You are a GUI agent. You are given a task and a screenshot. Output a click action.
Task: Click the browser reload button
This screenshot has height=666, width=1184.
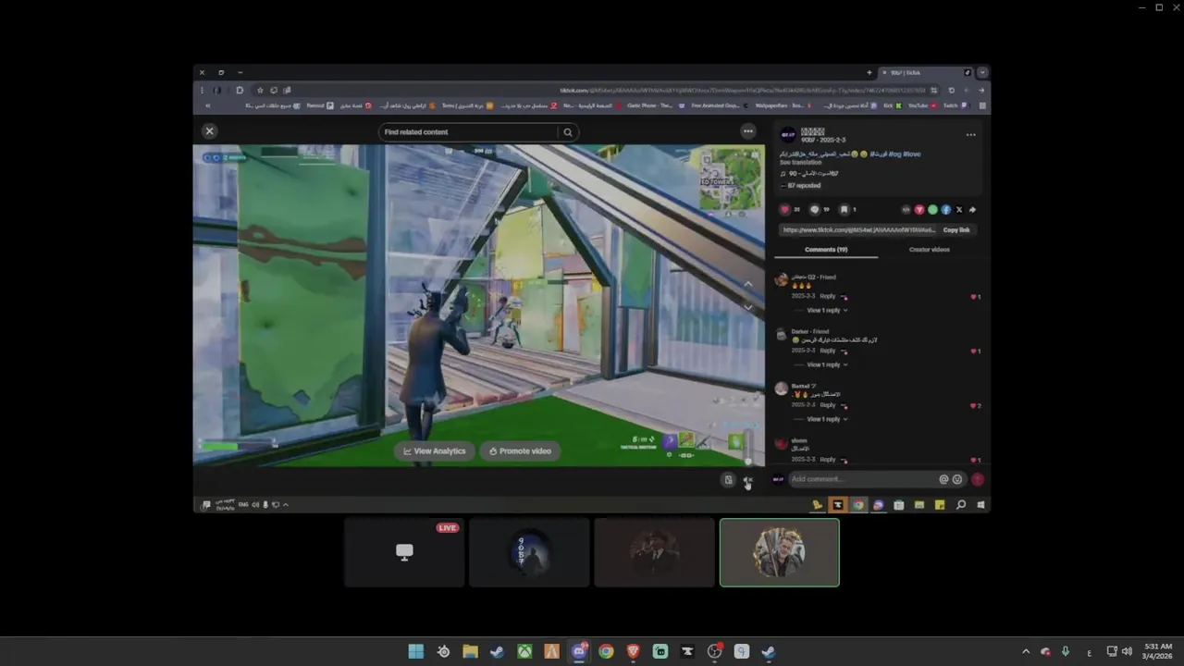click(952, 91)
